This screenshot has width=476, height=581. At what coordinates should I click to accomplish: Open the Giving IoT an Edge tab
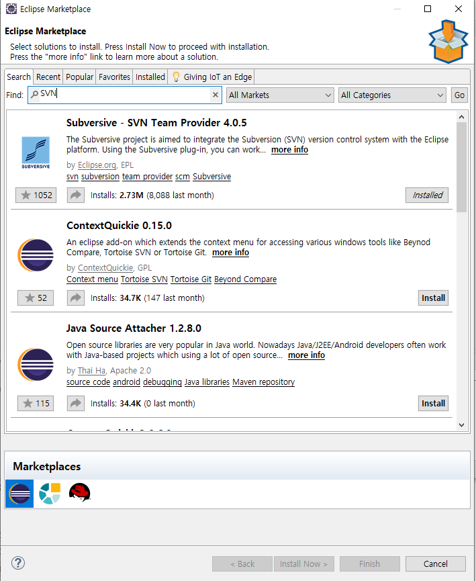(211, 77)
